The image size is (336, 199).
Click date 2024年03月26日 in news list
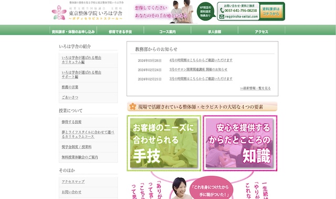(x=150, y=61)
